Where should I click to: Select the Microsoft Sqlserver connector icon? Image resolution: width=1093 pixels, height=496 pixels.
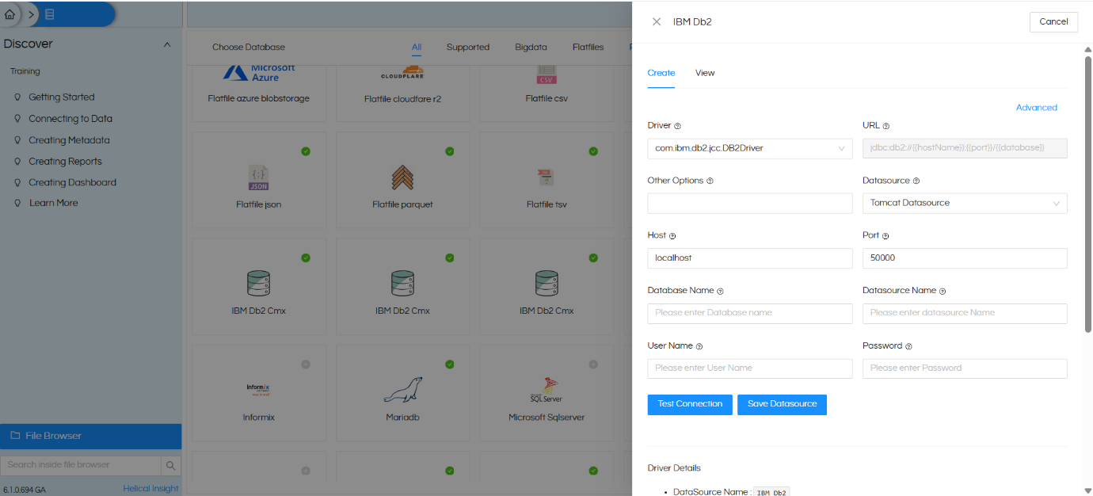[546, 388]
